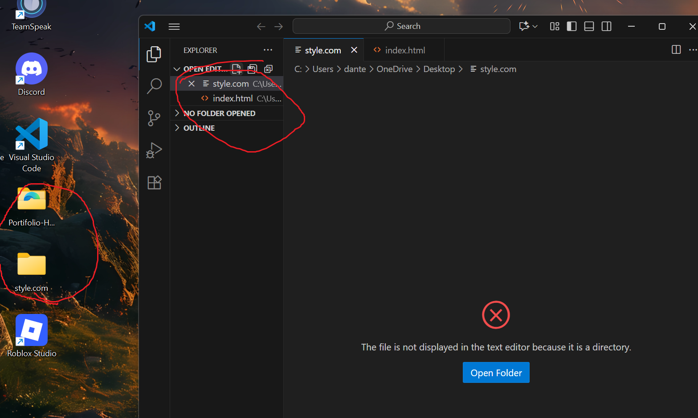The image size is (698, 418).
Task: Open the Copilot chat icon in title bar
Action: click(x=524, y=26)
